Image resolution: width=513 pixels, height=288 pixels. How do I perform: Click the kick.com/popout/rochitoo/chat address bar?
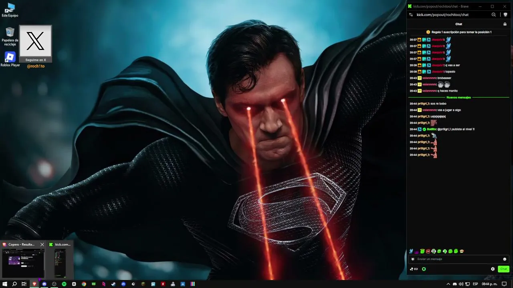tap(442, 15)
